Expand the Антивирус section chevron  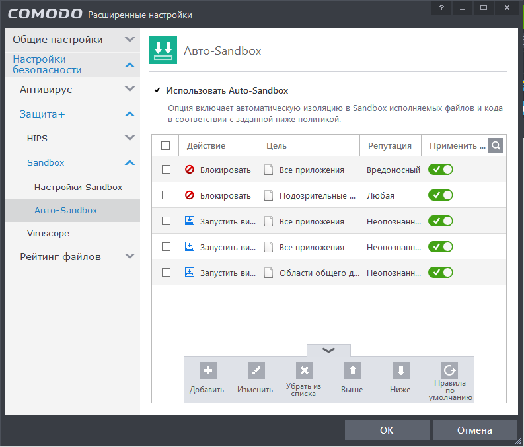(130, 89)
